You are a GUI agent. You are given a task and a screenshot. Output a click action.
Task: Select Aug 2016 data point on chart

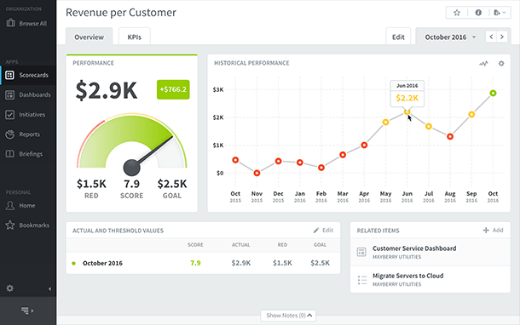coord(450,136)
